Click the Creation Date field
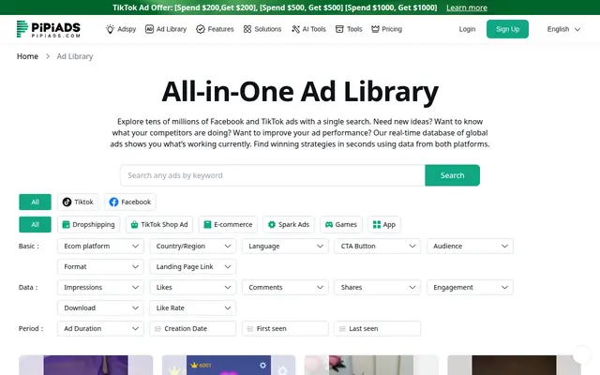This screenshot has height=375, width=600. tap(193, 329)
